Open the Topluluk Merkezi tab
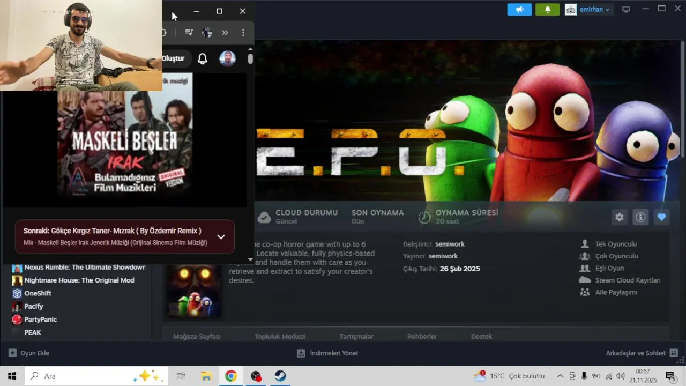 coord(280,337)
